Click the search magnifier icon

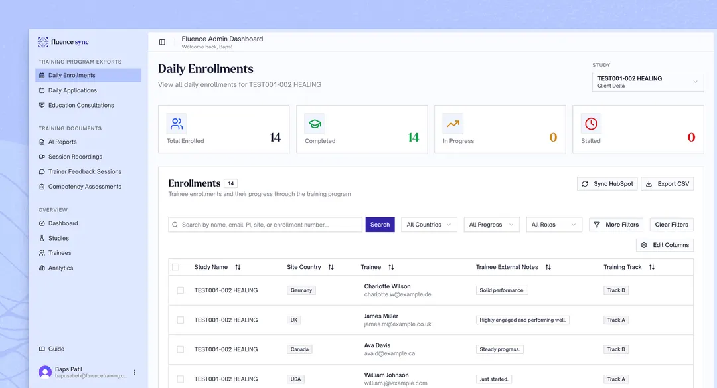pyautogui.click(x=175, y=225)
